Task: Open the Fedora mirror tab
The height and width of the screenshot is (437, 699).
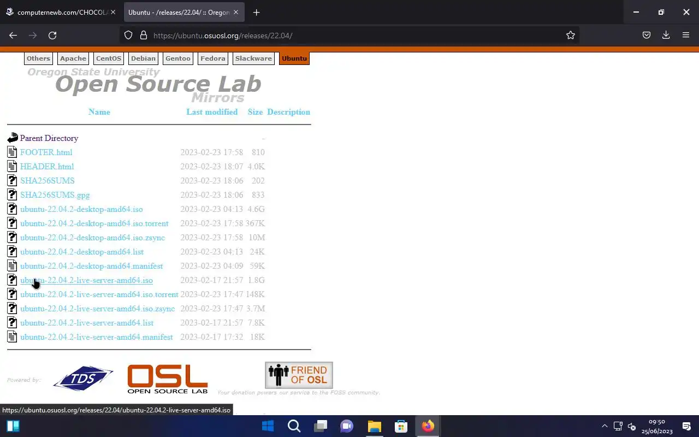Action: (x=213, y=58)
